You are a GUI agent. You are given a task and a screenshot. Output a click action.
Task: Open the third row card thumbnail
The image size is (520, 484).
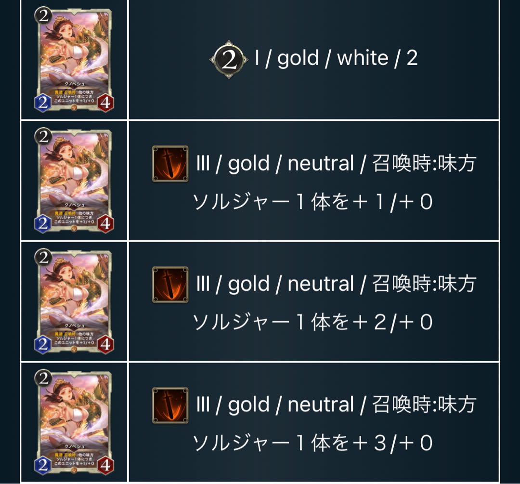[74, 301]
